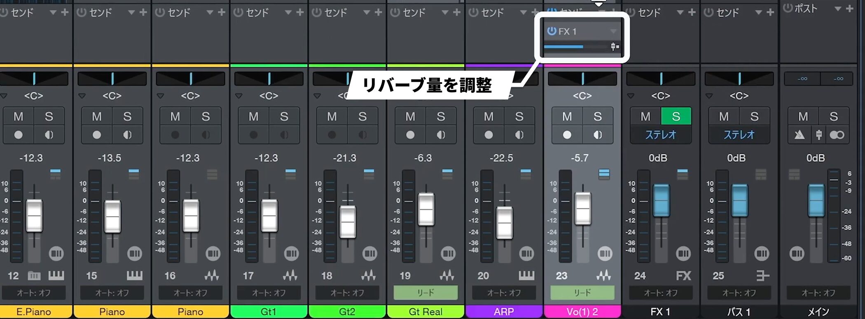Open send dropdown arrow on E.Piano channel

point(53,12)
